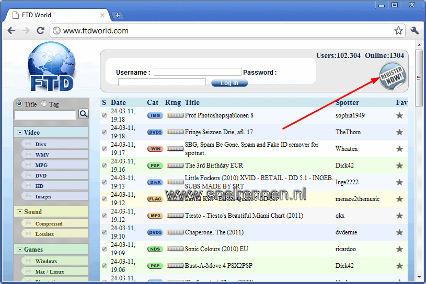
Task: Star The 3rd Birthday EUR row
Action: point(399,165)
